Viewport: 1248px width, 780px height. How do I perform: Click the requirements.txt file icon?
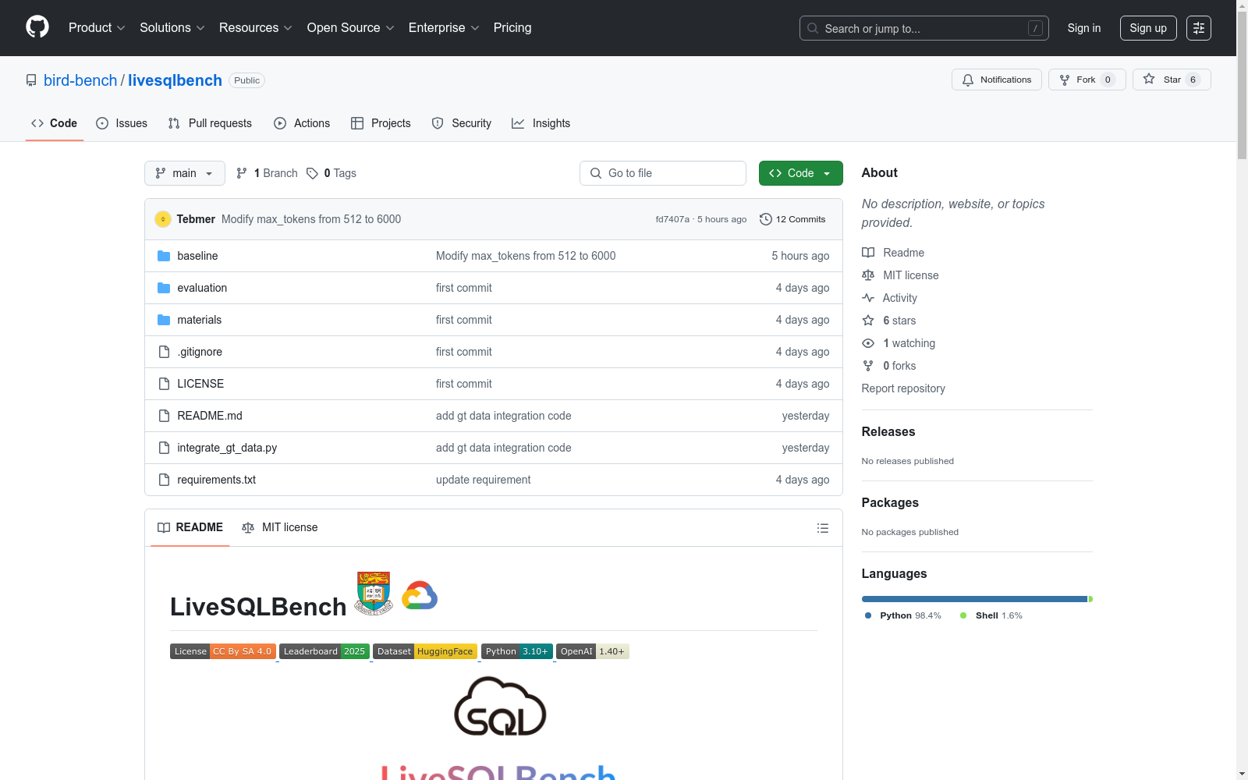click(x=164, y=480)
